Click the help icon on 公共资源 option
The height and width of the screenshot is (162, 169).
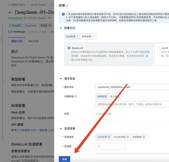point(109,137)
